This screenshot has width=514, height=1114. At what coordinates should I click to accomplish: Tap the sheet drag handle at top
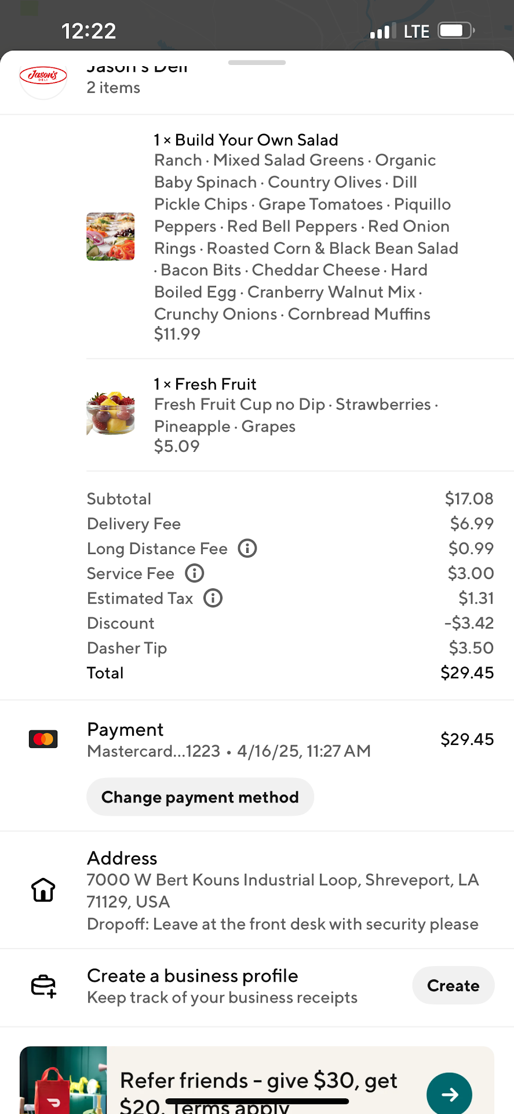click(x=257, y=63)
